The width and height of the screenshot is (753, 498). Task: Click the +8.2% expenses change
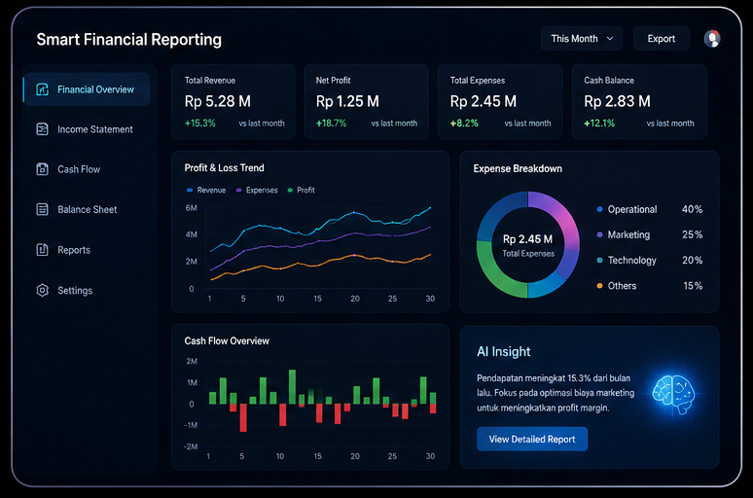coord(464,124)
